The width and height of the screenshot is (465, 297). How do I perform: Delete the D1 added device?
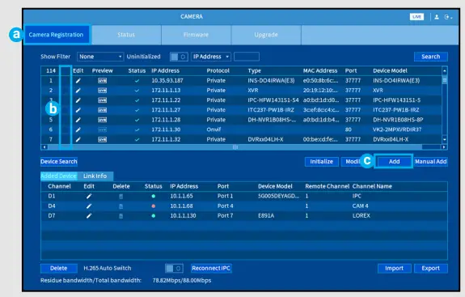[121, 197]
